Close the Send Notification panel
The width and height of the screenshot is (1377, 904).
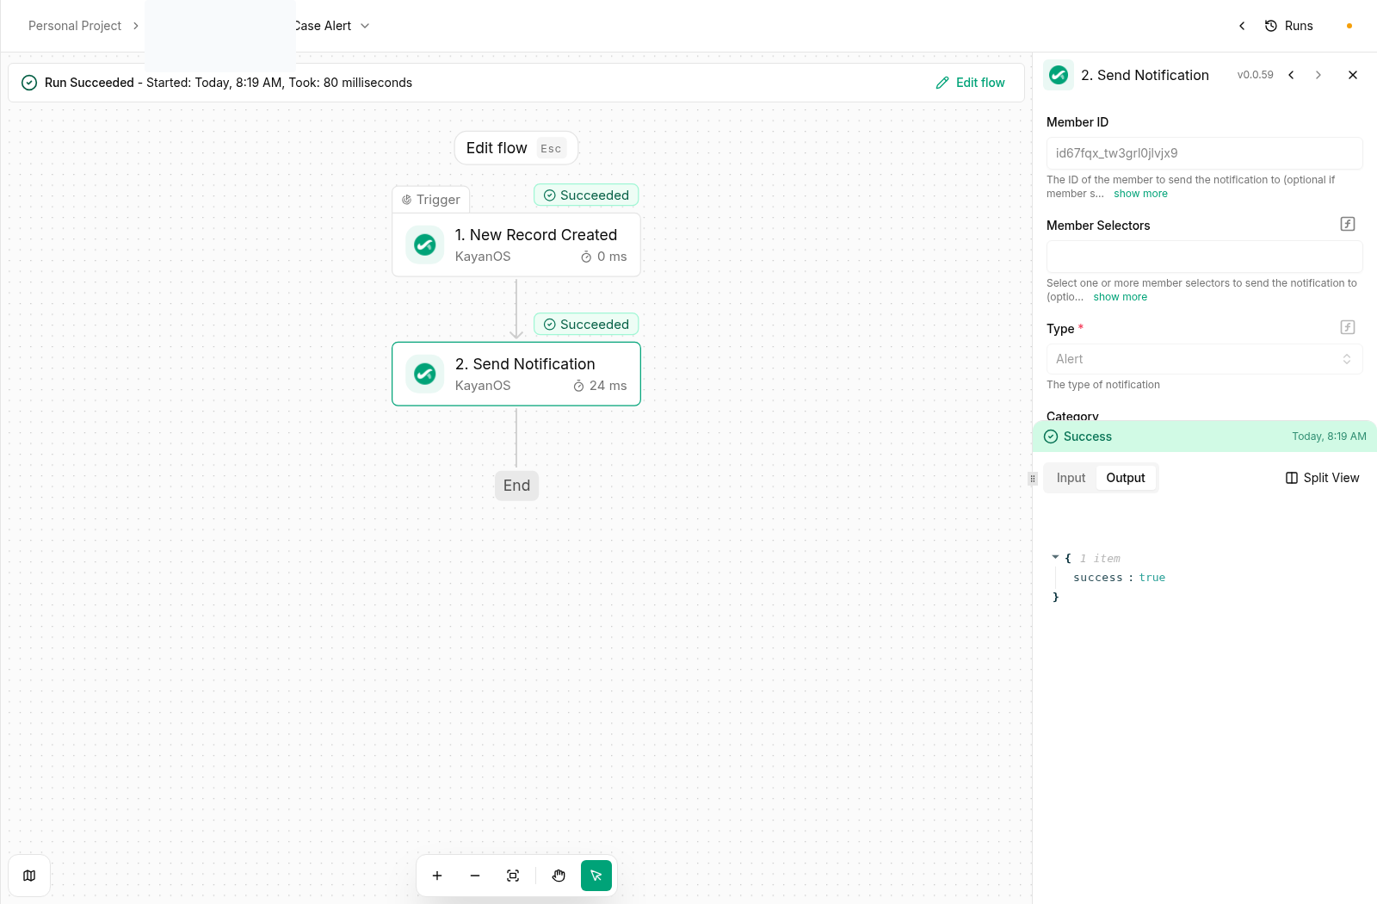click(1353, 75)
